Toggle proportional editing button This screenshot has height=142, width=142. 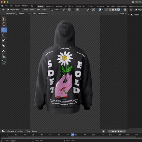point(77,10)
